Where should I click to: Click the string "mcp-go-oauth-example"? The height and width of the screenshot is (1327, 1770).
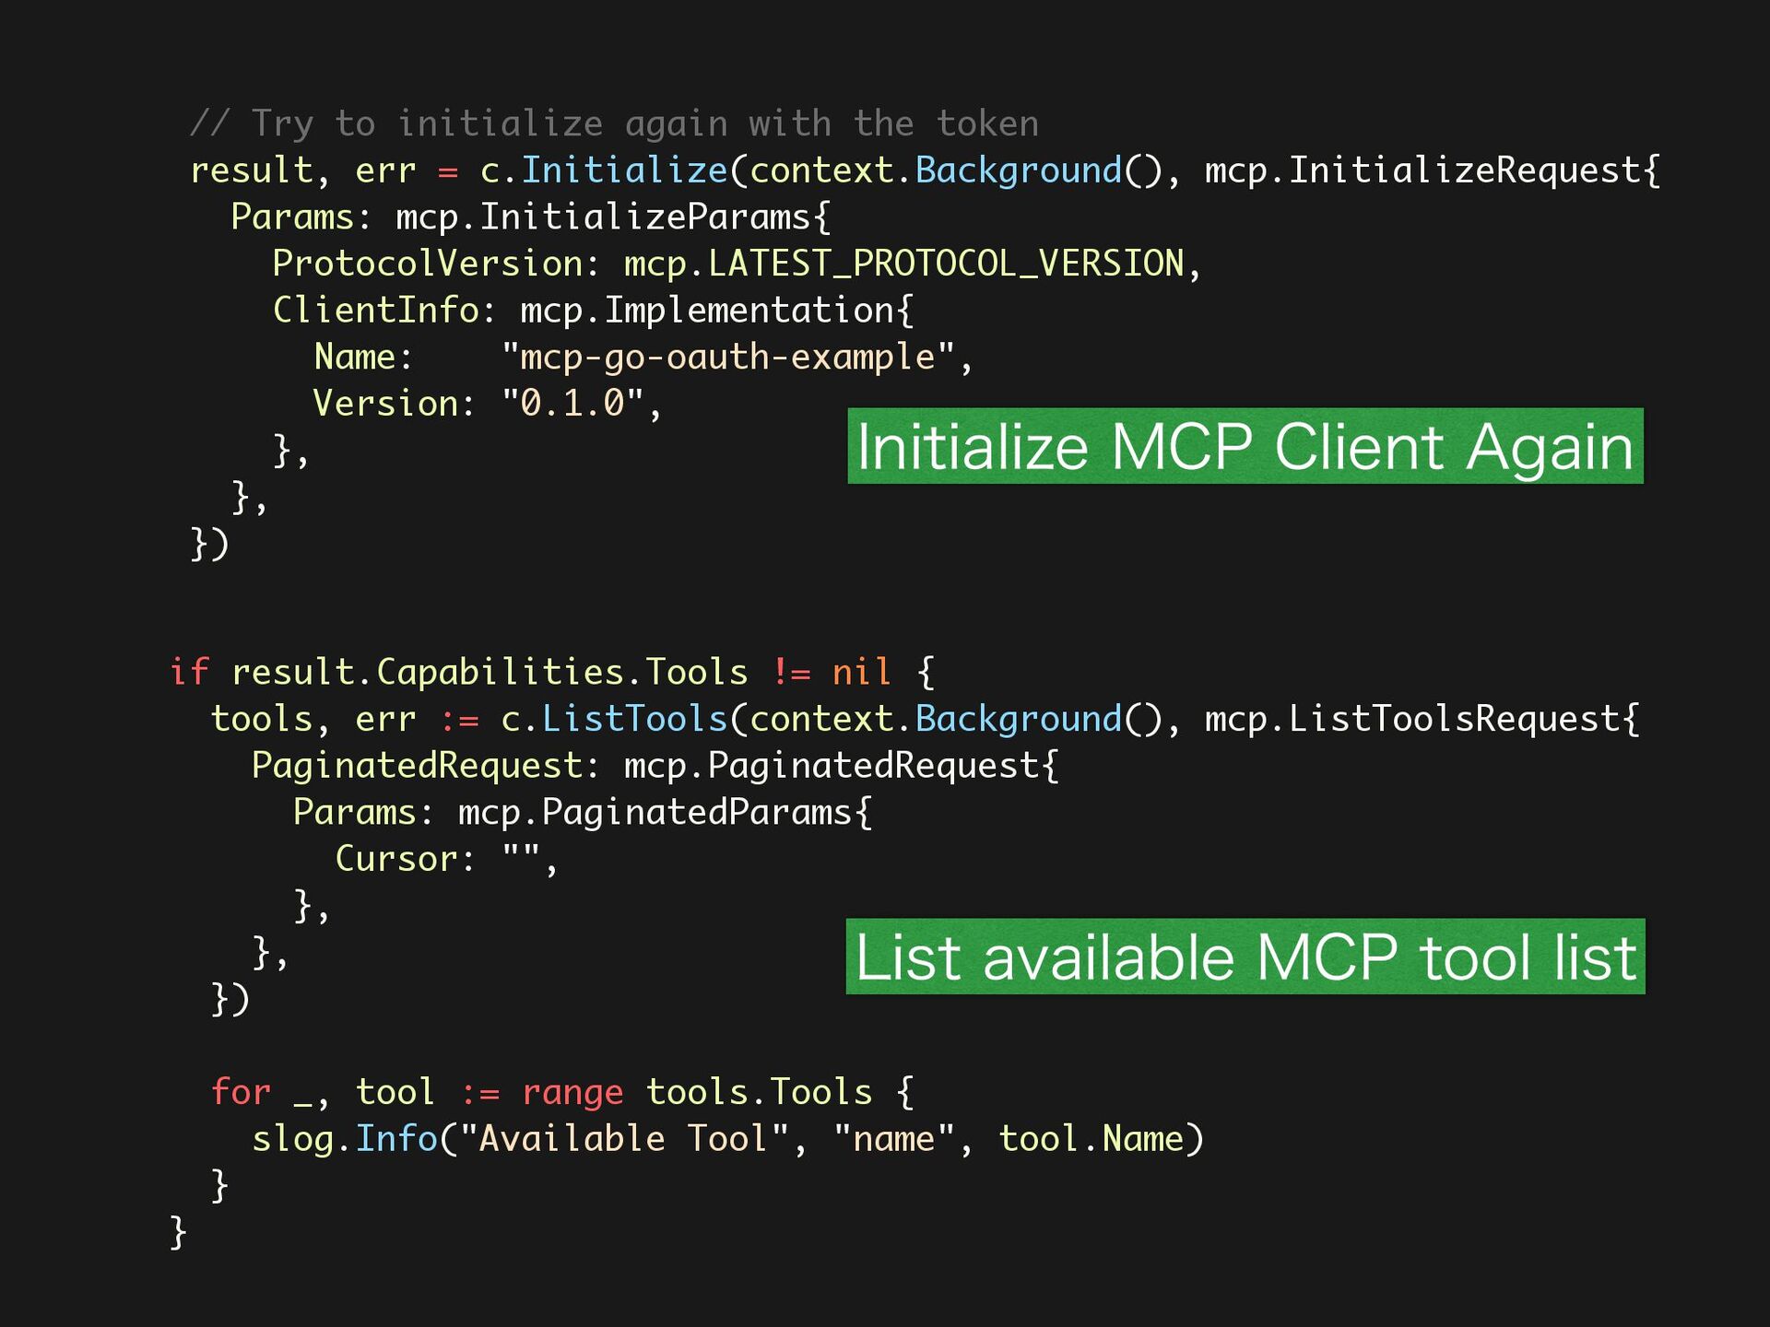click(727, 358)
